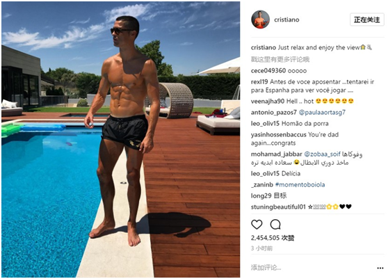Screen dimensions: 388x279
Task: Open the @paulaaortasg7 mention link
Action: [x=322, y=113]
